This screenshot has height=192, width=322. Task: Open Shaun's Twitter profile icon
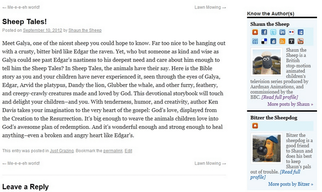(273, 33)
